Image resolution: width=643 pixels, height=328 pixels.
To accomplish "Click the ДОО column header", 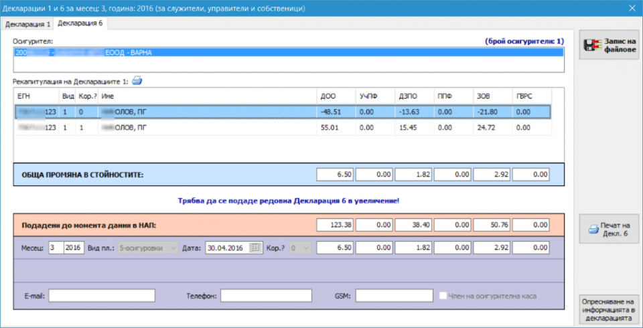I will 337,96.
